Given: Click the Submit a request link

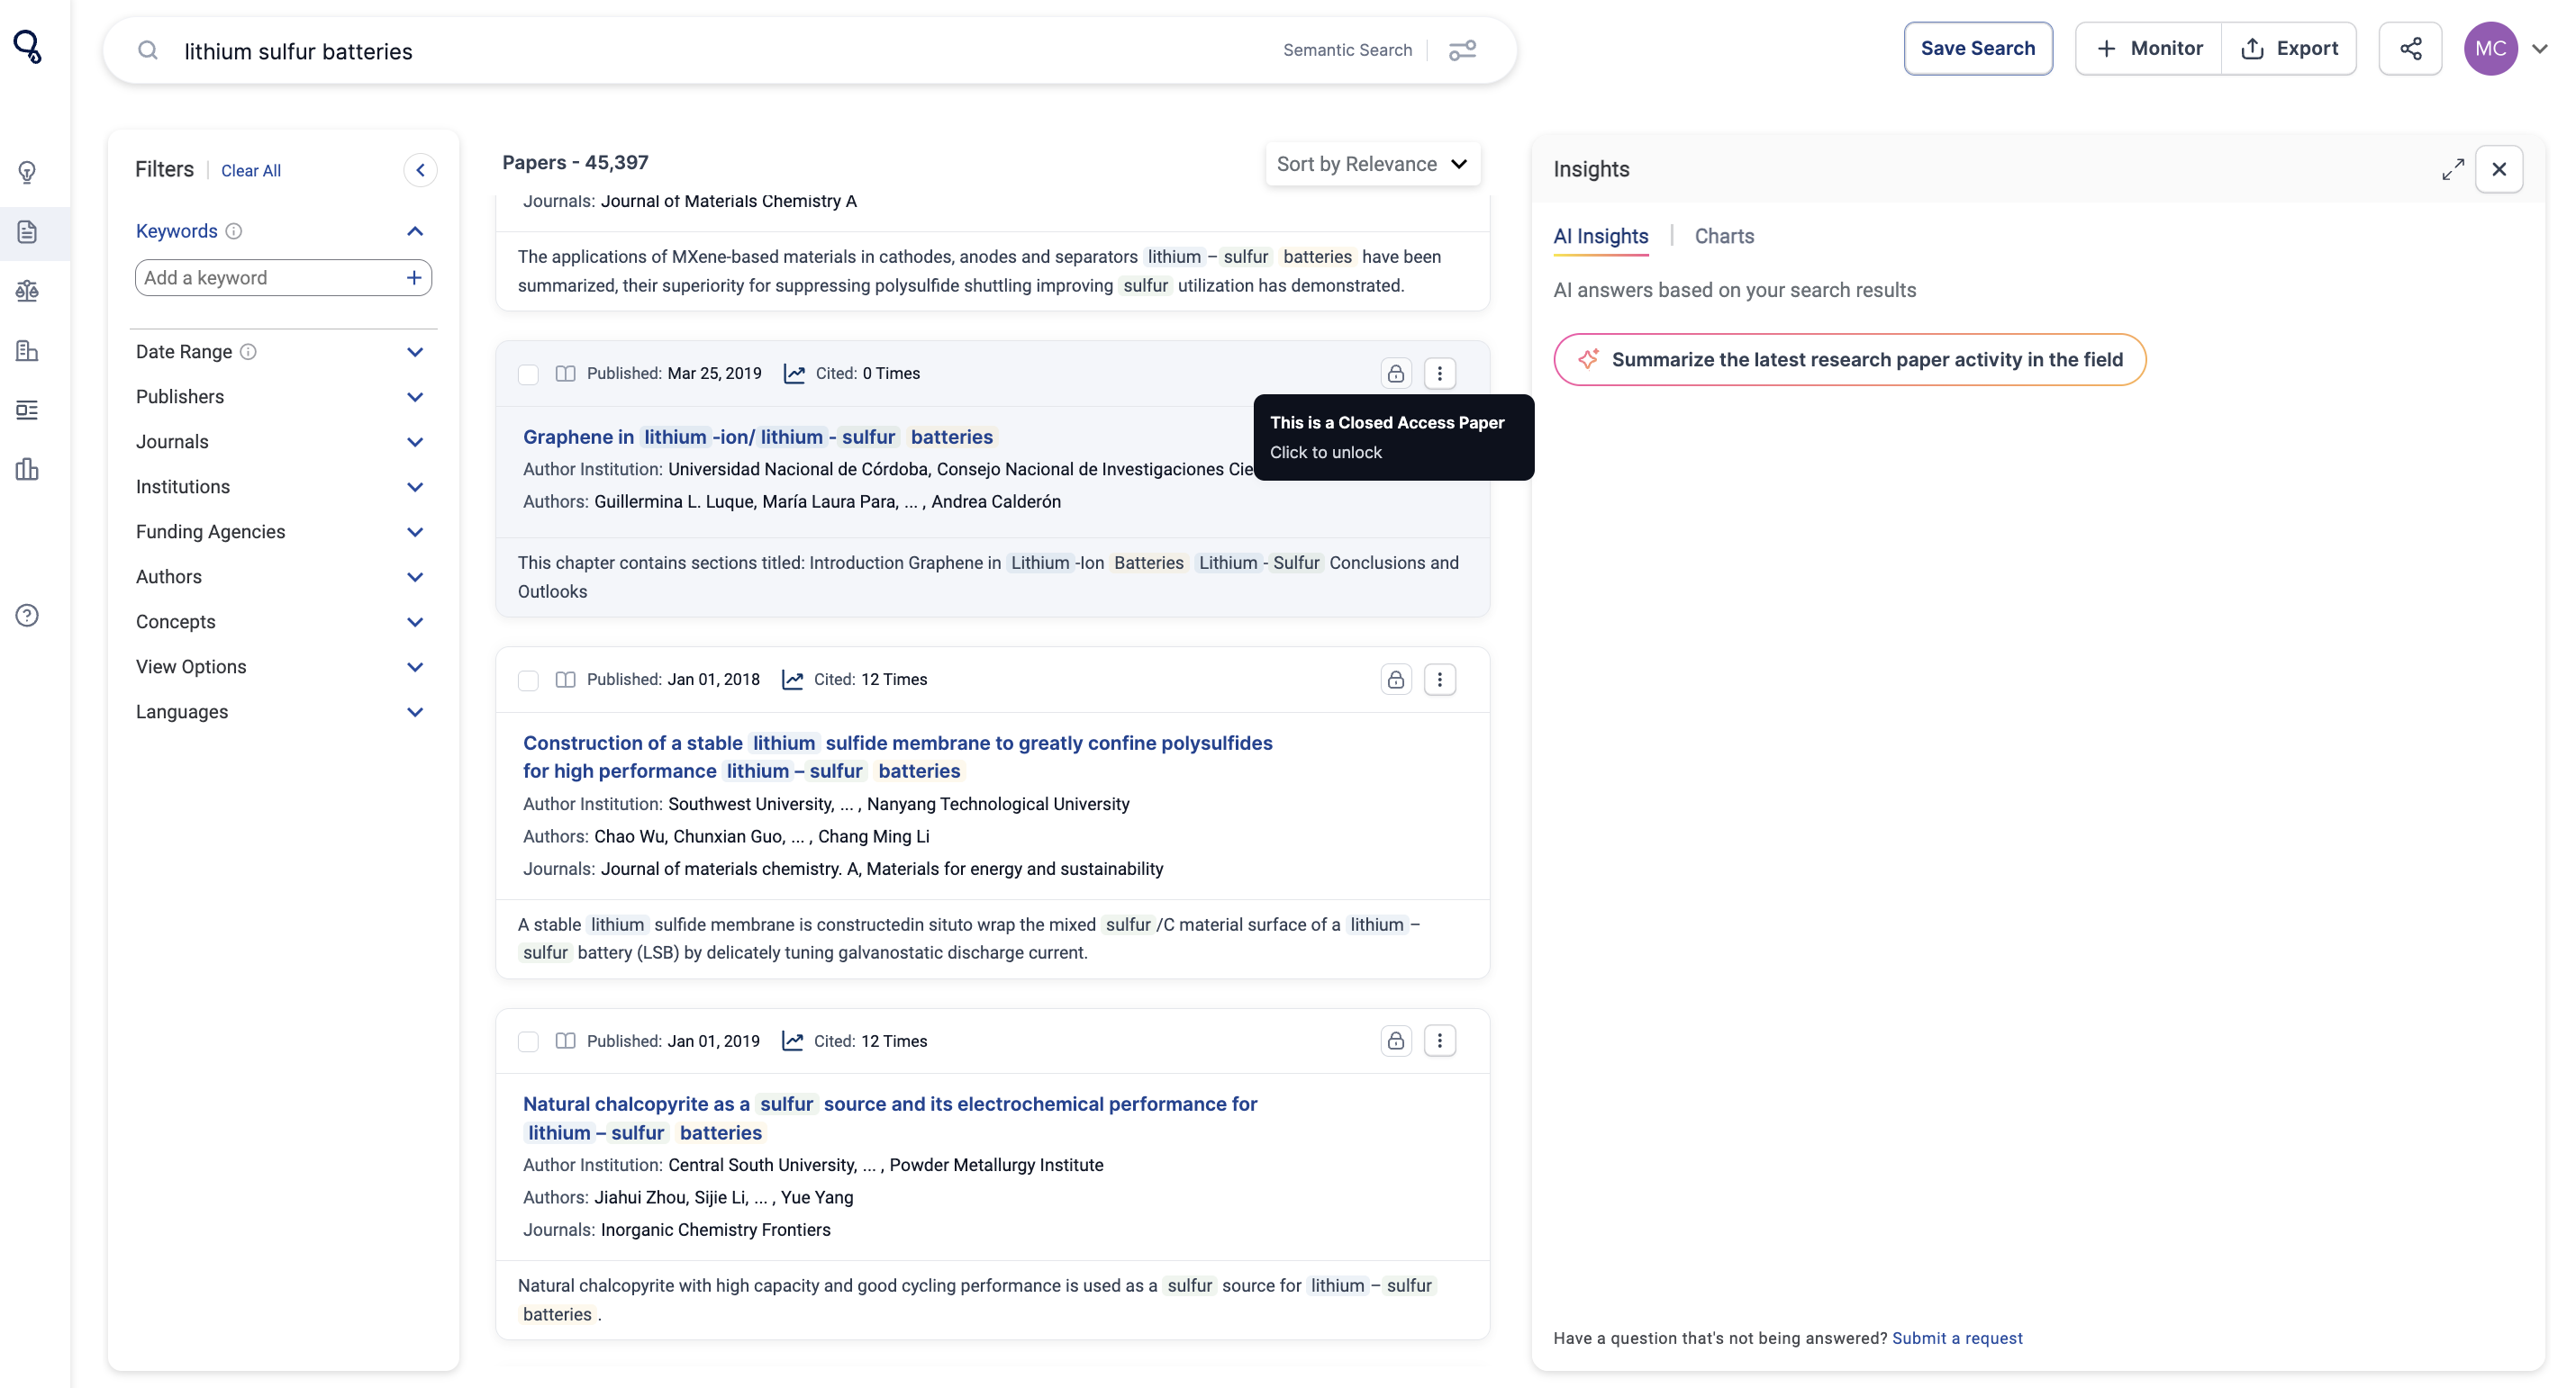Looking at the screenshot, I should pyautogui.click(x=1957, y=1338).
